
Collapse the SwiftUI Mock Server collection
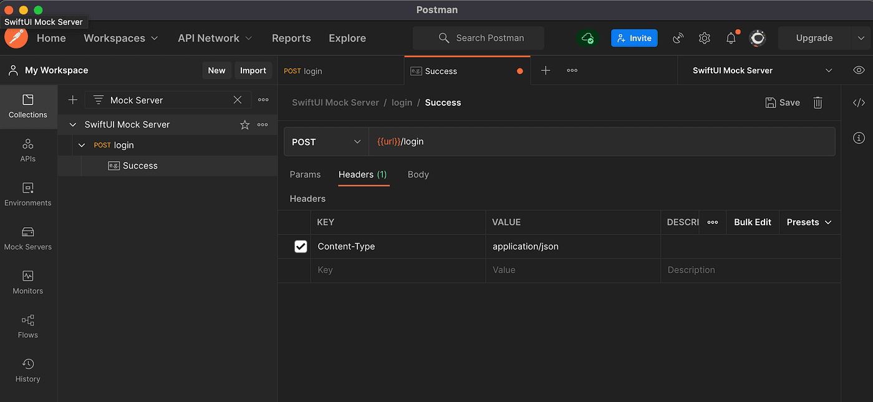[73, 124]
